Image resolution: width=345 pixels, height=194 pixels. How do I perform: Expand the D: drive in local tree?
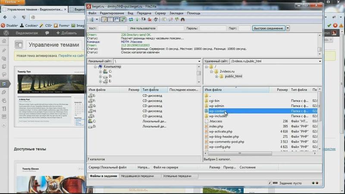pos(100,76)
